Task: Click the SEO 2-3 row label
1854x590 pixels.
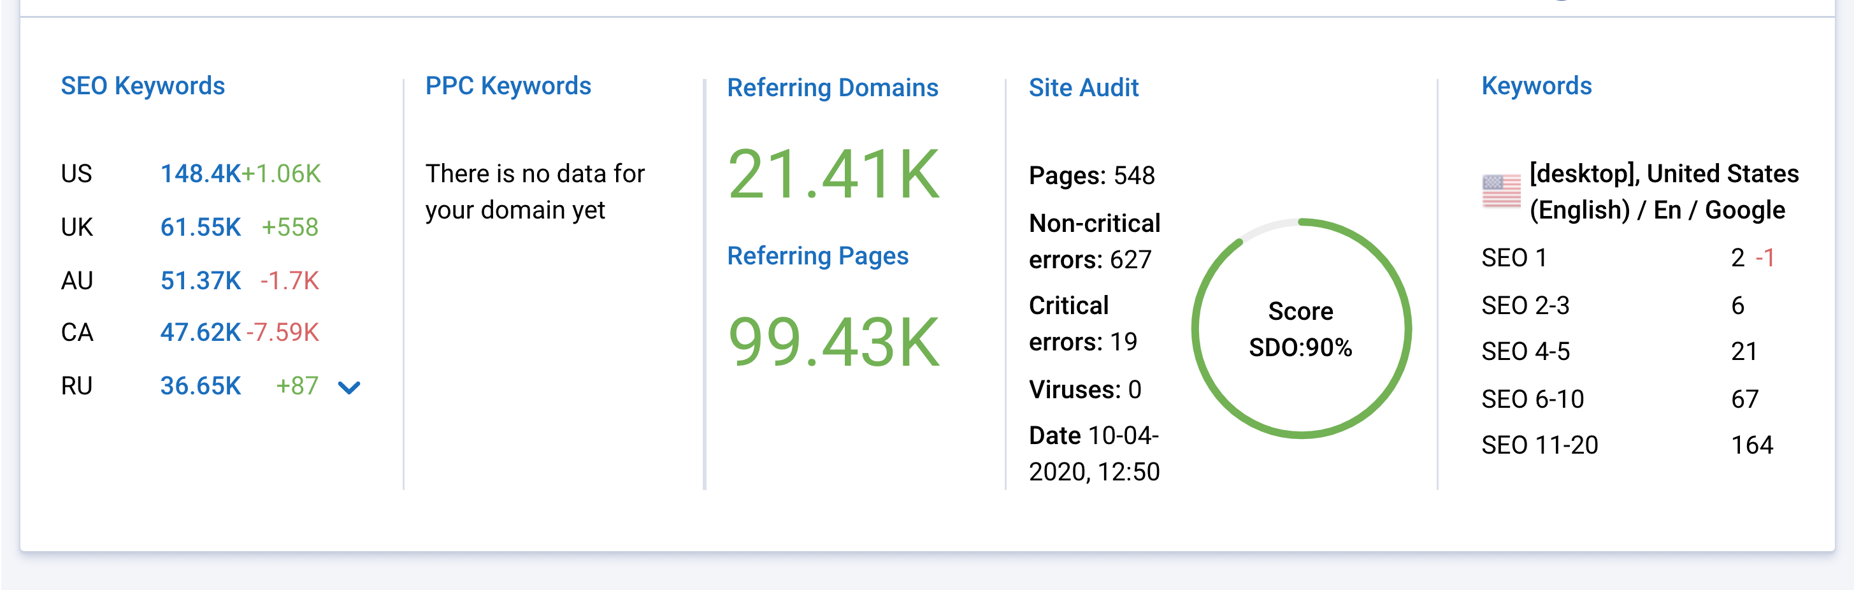Action: point(1525,306)
